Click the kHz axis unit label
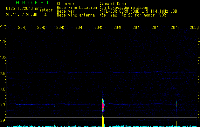 (x=3, y=25)
